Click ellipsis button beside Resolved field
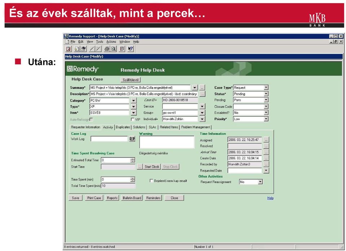346x251 pixels. point(266,146)
